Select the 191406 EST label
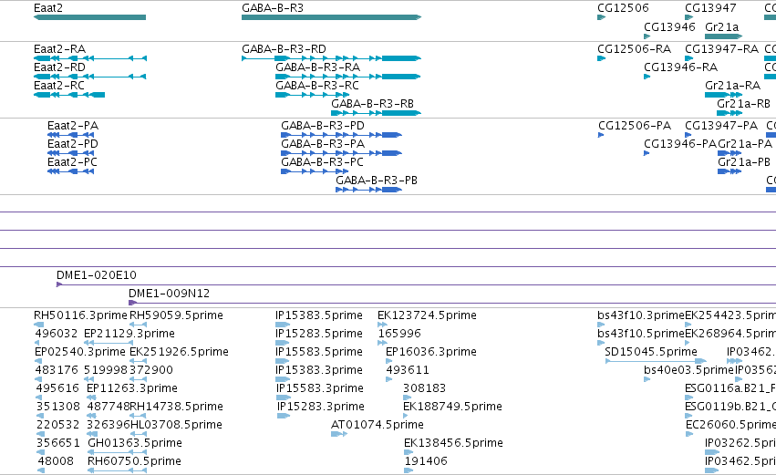This screenshot has height=475, width=776. pos(426,461)
